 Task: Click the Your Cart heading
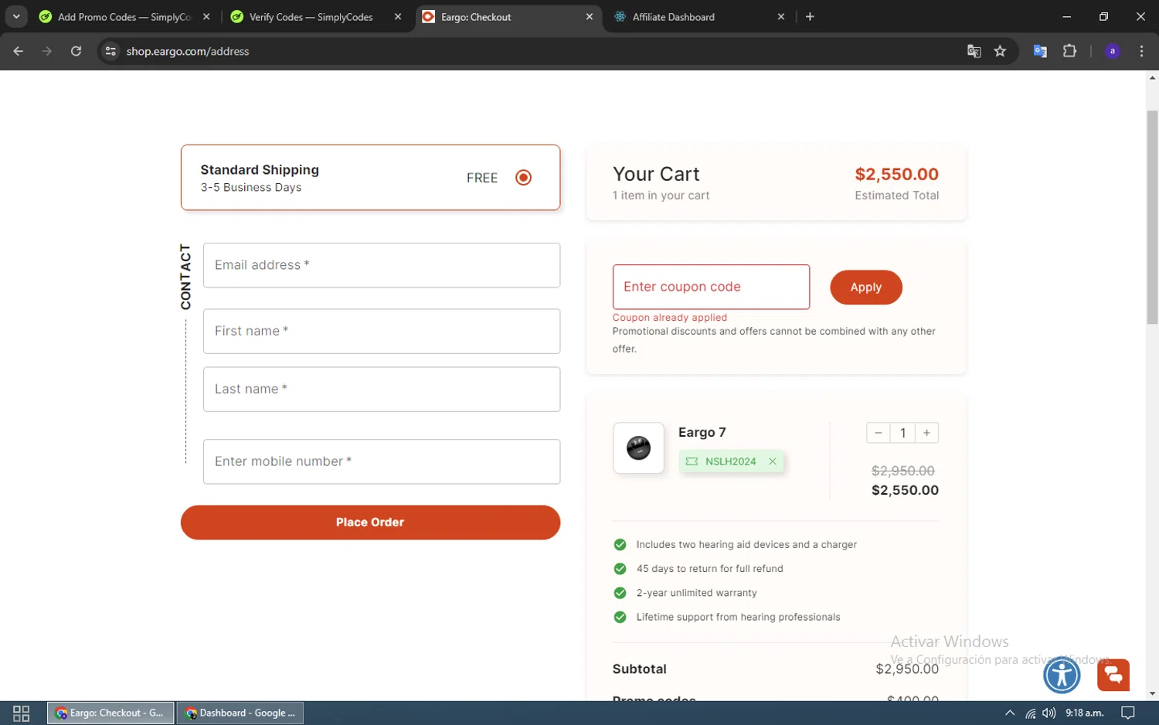tap(656, 174)
